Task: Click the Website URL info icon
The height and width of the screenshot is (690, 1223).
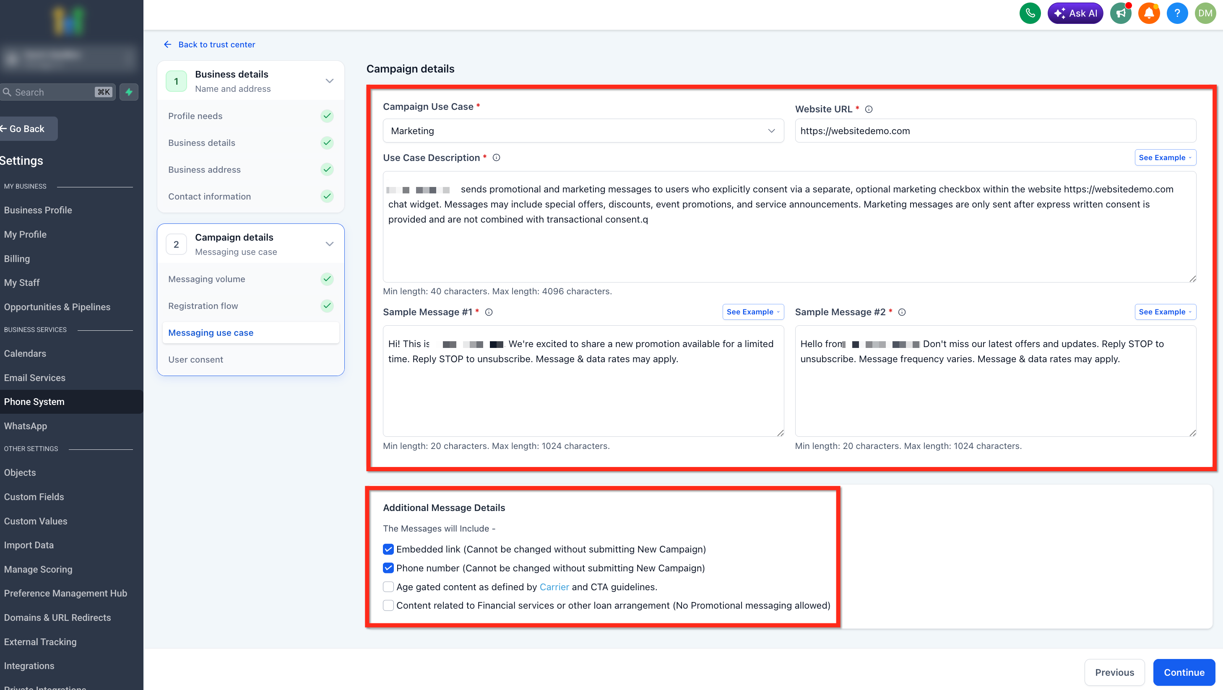Action: [x=868, y=109]
